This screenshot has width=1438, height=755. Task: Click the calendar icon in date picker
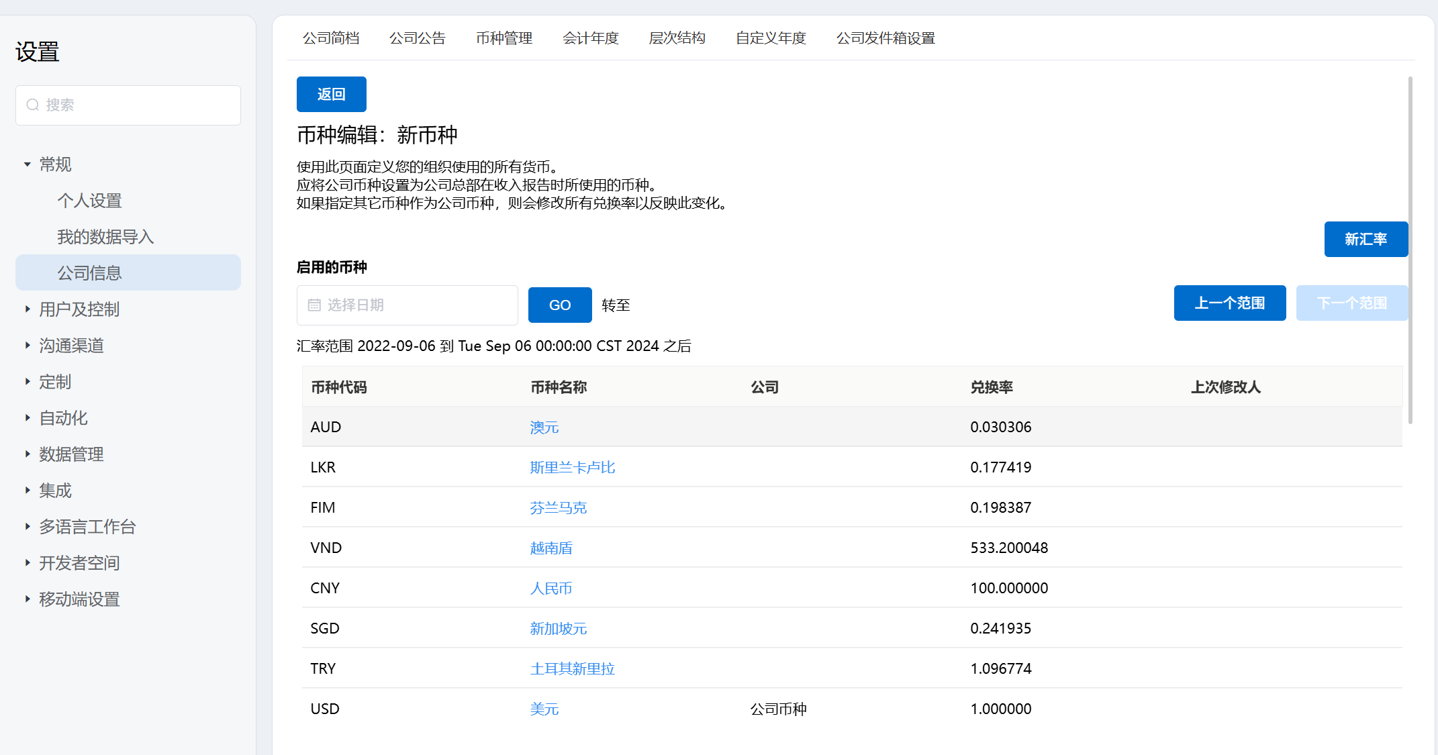[314, 305]
